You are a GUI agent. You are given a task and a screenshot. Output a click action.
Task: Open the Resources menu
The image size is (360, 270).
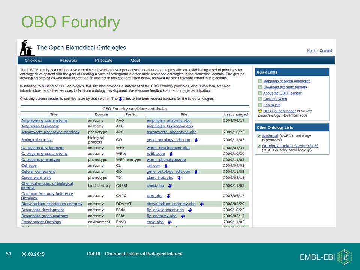(68, 60)
